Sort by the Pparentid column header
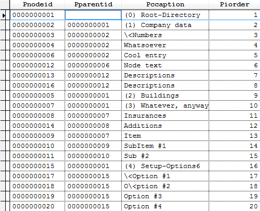Screen dimensions: 260x211 pyautogui.click(x=93, y=4)
